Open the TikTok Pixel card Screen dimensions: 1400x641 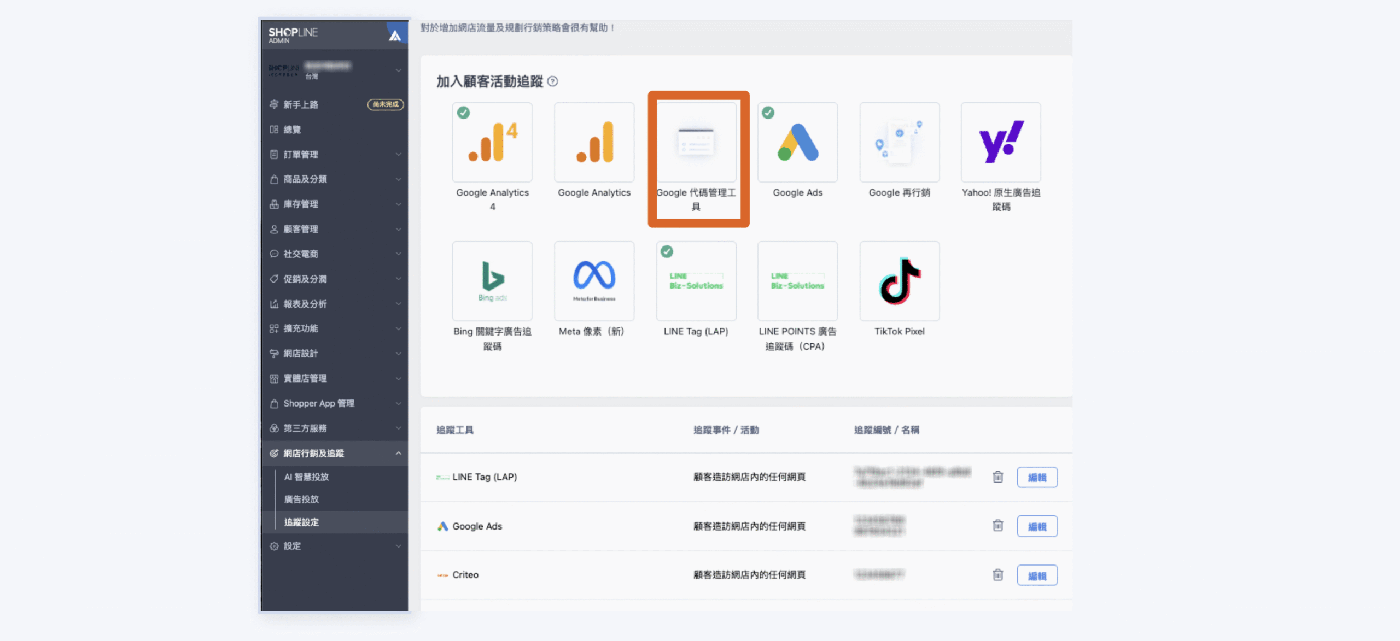pos(900,281)
